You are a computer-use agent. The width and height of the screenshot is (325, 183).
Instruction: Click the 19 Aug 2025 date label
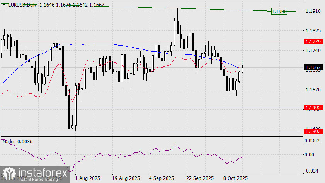coord(126,178)
